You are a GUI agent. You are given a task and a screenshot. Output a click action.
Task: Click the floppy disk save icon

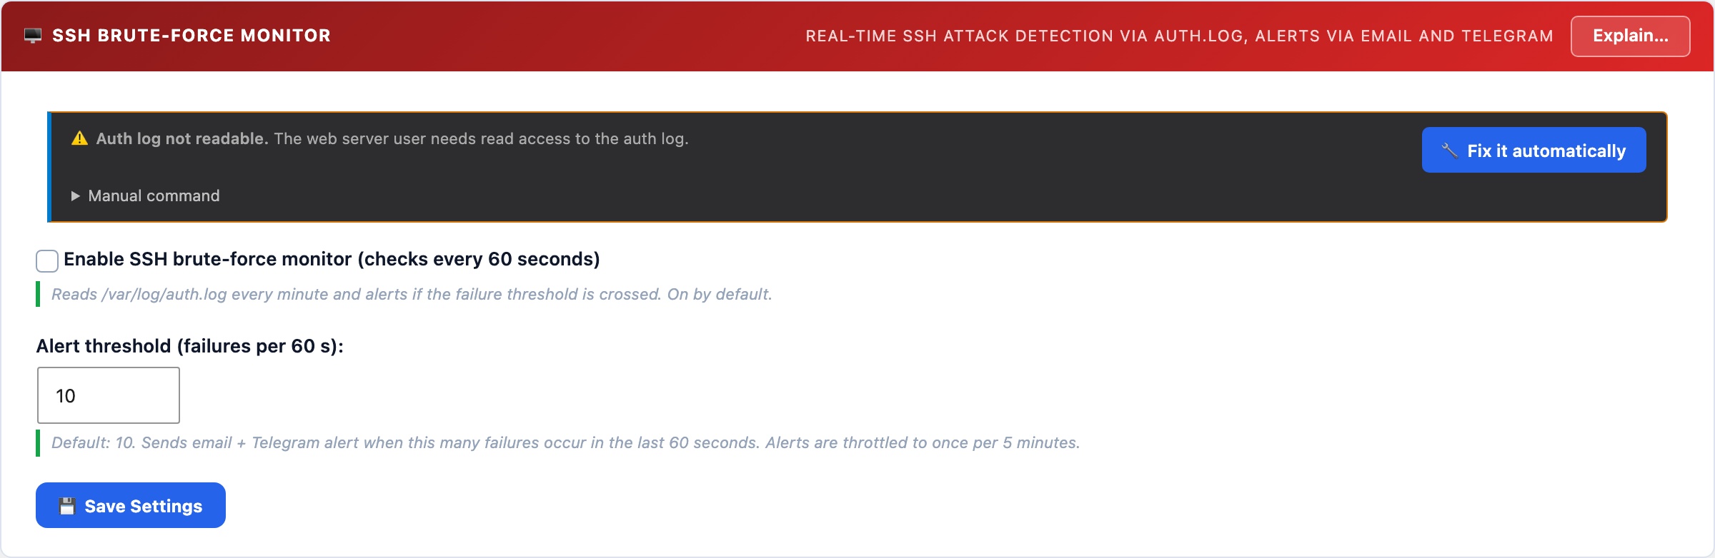67,506
